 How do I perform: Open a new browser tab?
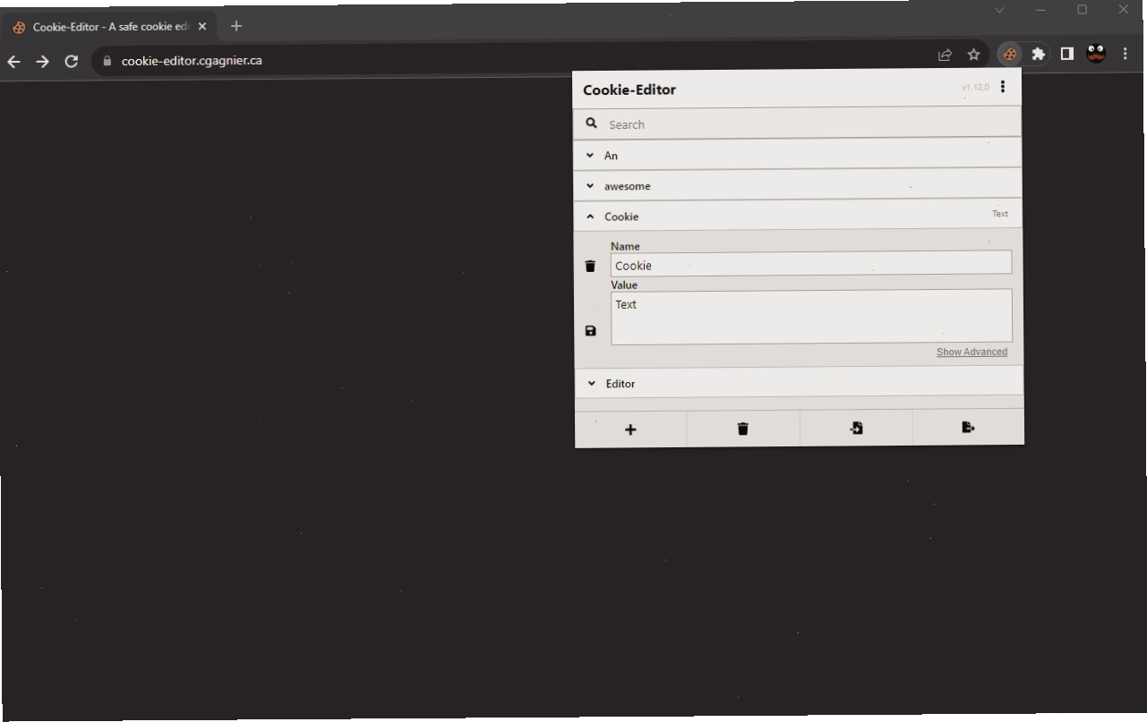[x=236, y=26]
